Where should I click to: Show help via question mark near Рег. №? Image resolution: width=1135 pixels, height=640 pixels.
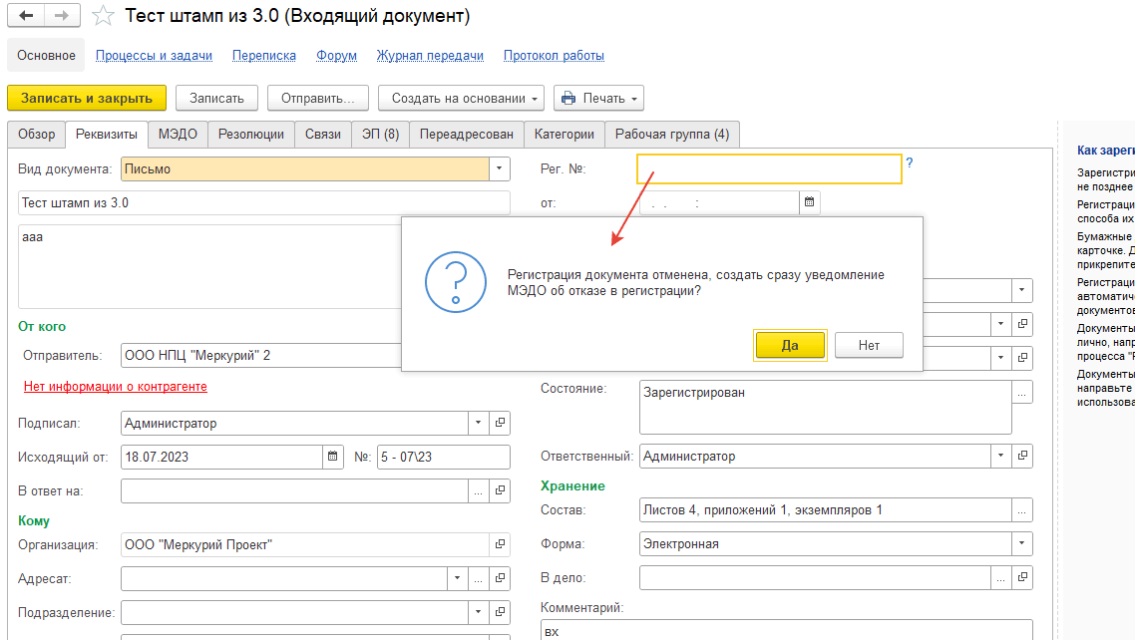[910, 162]
